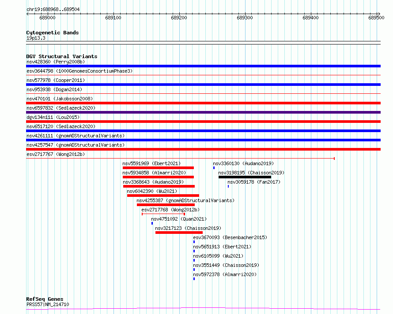Click the left arrow on the ruler
Viewport: 393px width, 314px height.
[27, 14]
